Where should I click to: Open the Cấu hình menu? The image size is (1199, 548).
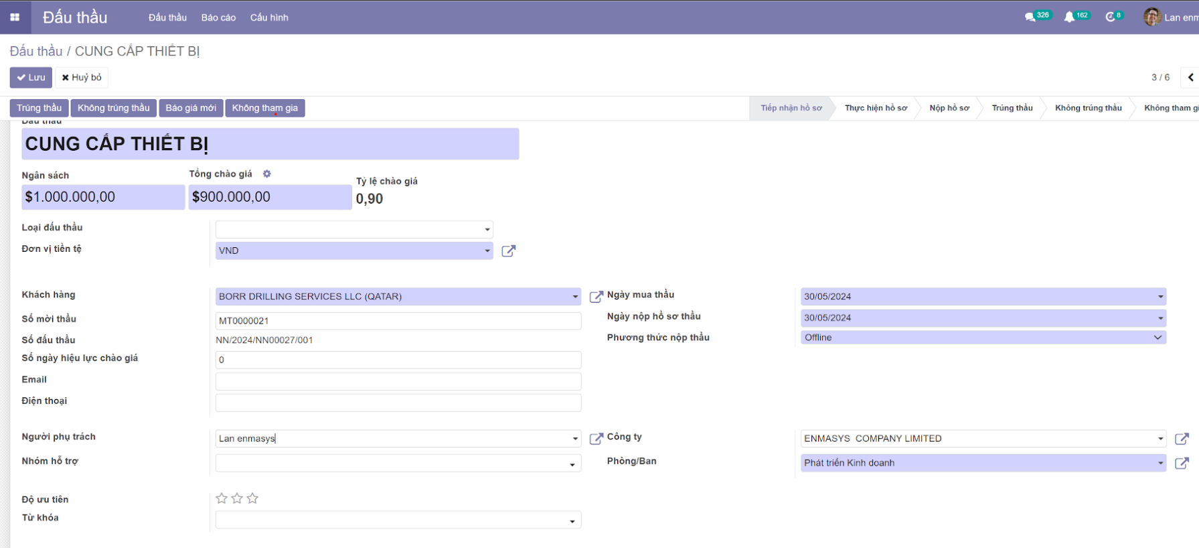269,17
